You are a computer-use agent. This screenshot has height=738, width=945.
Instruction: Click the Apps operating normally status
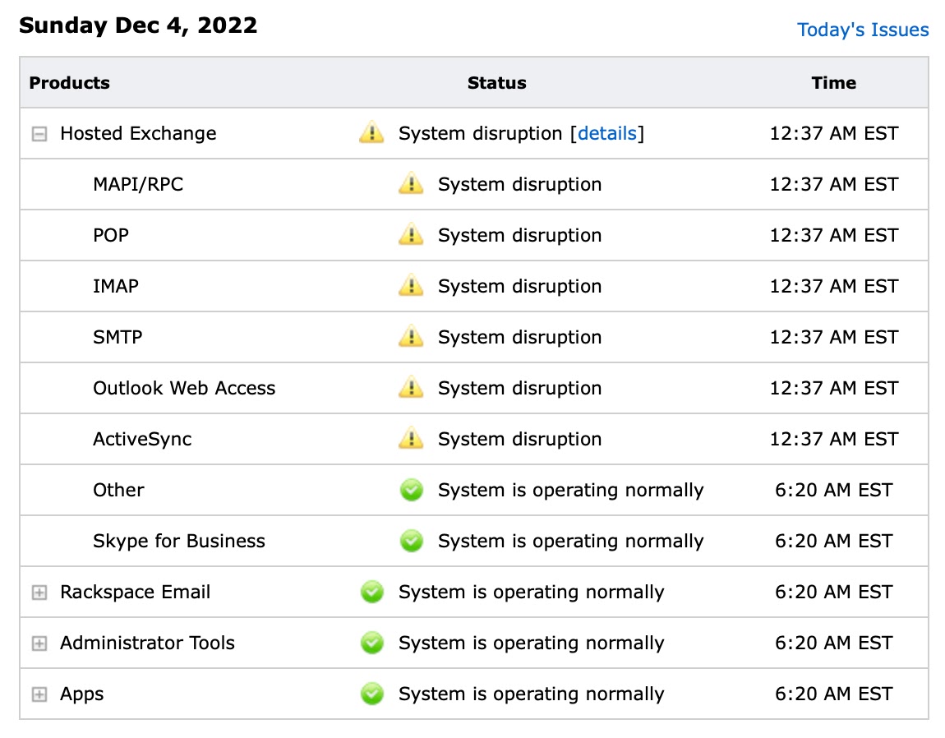pyautogui.click(x=531, y=694)
